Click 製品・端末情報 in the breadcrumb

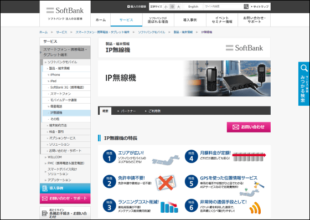183,32
